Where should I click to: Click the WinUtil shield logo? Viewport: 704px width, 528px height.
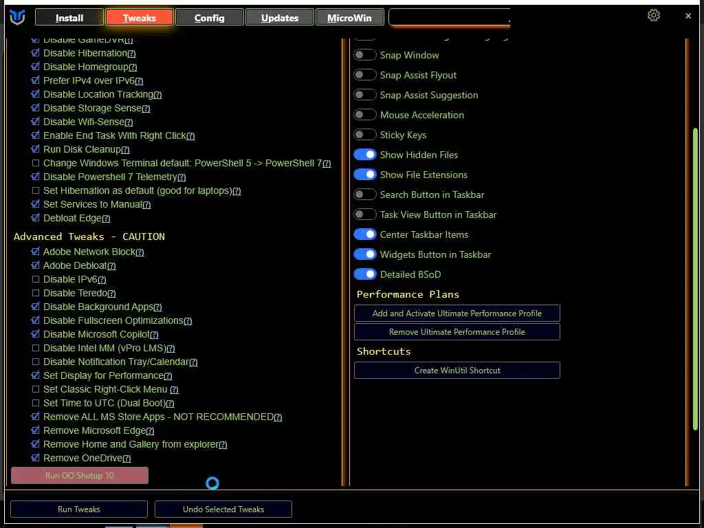(x=17, y=17)
